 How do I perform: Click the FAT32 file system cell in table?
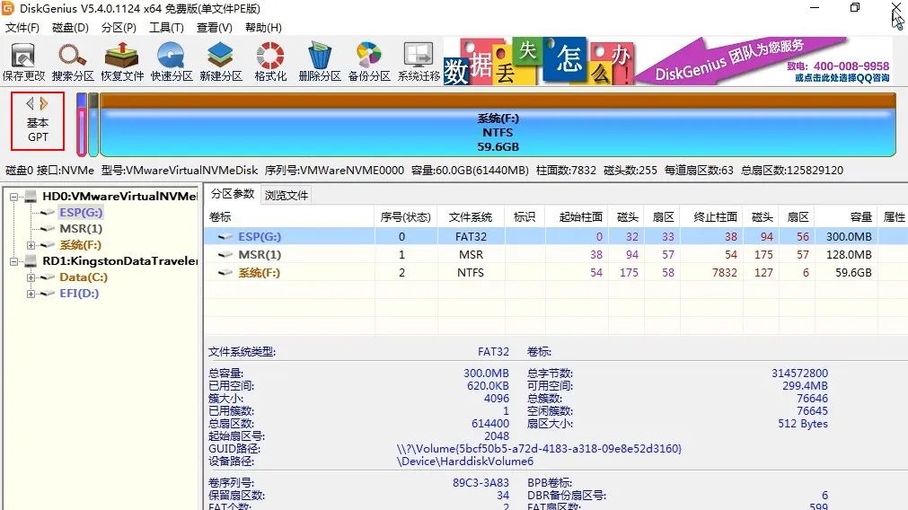pos(471,237)
